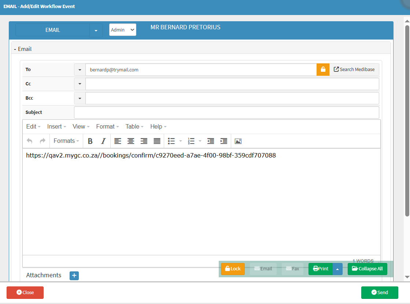Image resolution: width=410 pixels, height=304 pixels.
Task: Toggle the orange unlock icon beside To field
Action: 323,70
